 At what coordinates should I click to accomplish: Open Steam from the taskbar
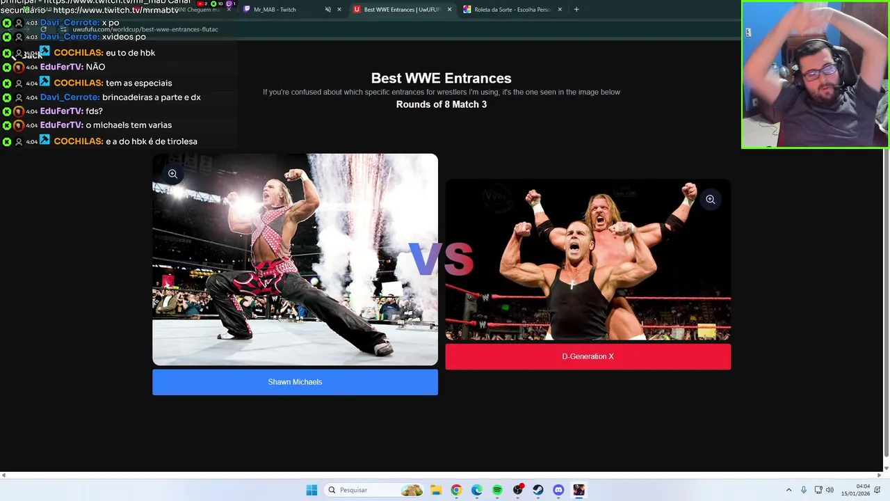tap(538, 490)
